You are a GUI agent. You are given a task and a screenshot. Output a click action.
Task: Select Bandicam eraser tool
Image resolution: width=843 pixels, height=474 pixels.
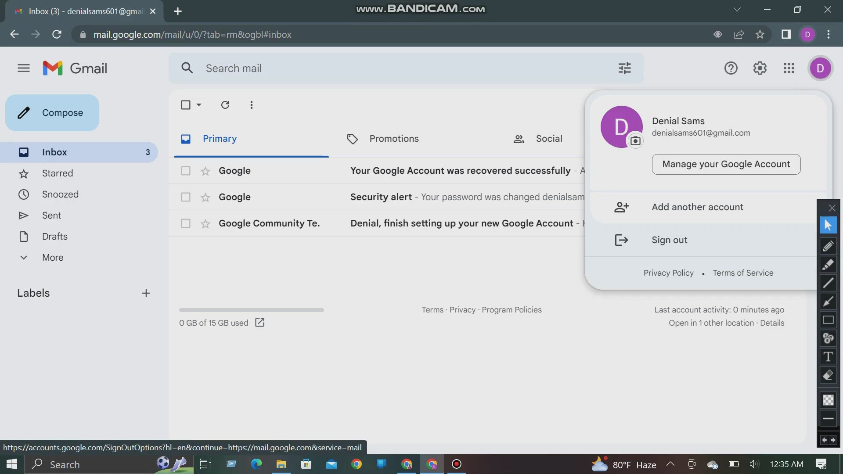tap(828, 375)
